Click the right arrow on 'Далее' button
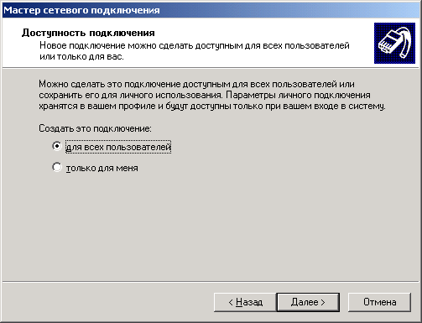This screenshot has height=323, width=422. pyautogui.click(x=323, y=302)
